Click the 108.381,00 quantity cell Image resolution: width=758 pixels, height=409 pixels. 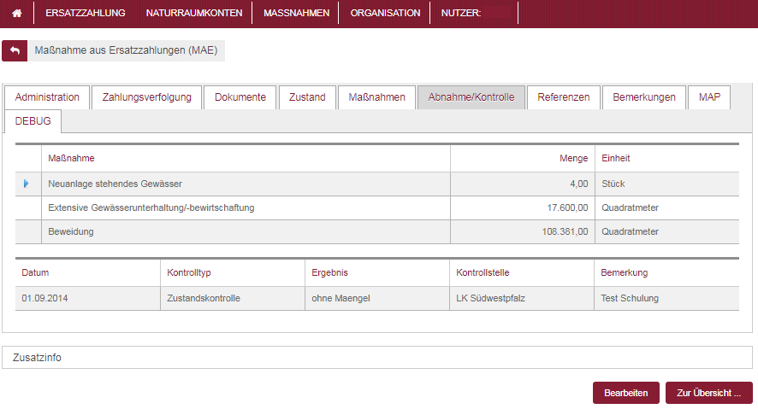523,231
